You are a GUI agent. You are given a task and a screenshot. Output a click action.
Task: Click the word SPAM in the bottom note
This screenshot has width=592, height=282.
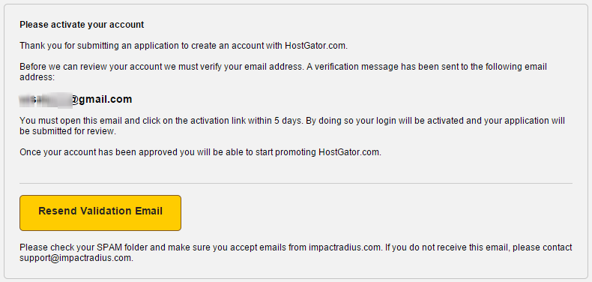108,247
